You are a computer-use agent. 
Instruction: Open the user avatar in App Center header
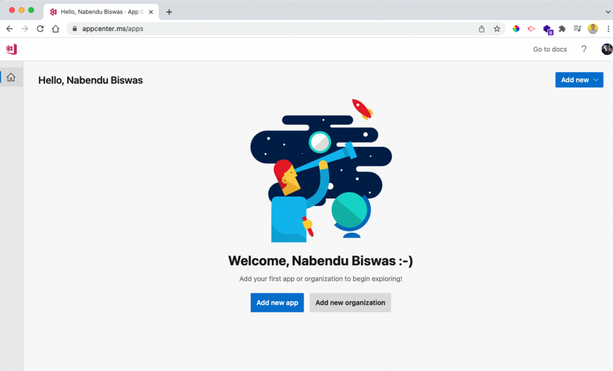coord(607,49)
